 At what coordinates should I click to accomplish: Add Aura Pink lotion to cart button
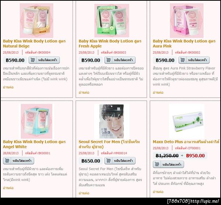pyautogui.click(x=194, y=60)
